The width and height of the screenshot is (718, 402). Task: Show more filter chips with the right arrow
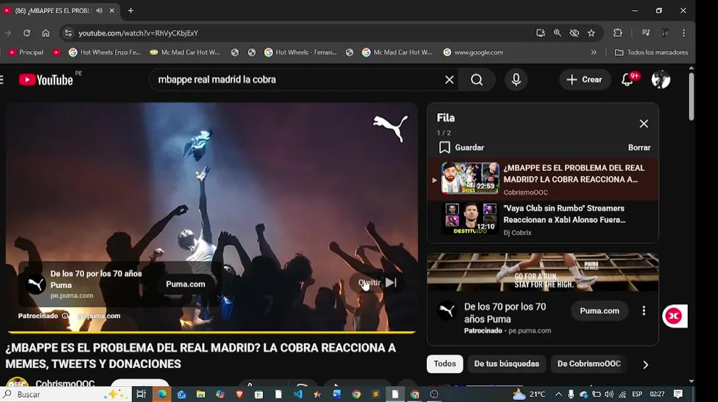[x=646, y=365]
